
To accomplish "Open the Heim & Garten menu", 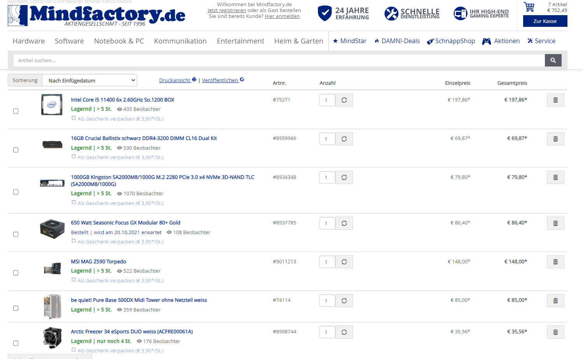I will (x=298, y=41).
